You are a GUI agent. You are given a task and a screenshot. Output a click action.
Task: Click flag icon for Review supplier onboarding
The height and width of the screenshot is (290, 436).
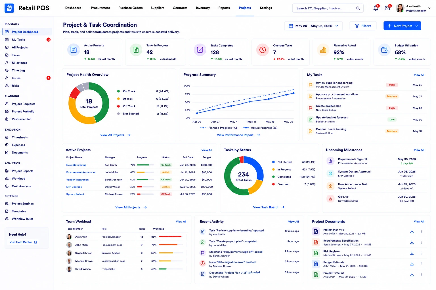(x=311, y=85)
